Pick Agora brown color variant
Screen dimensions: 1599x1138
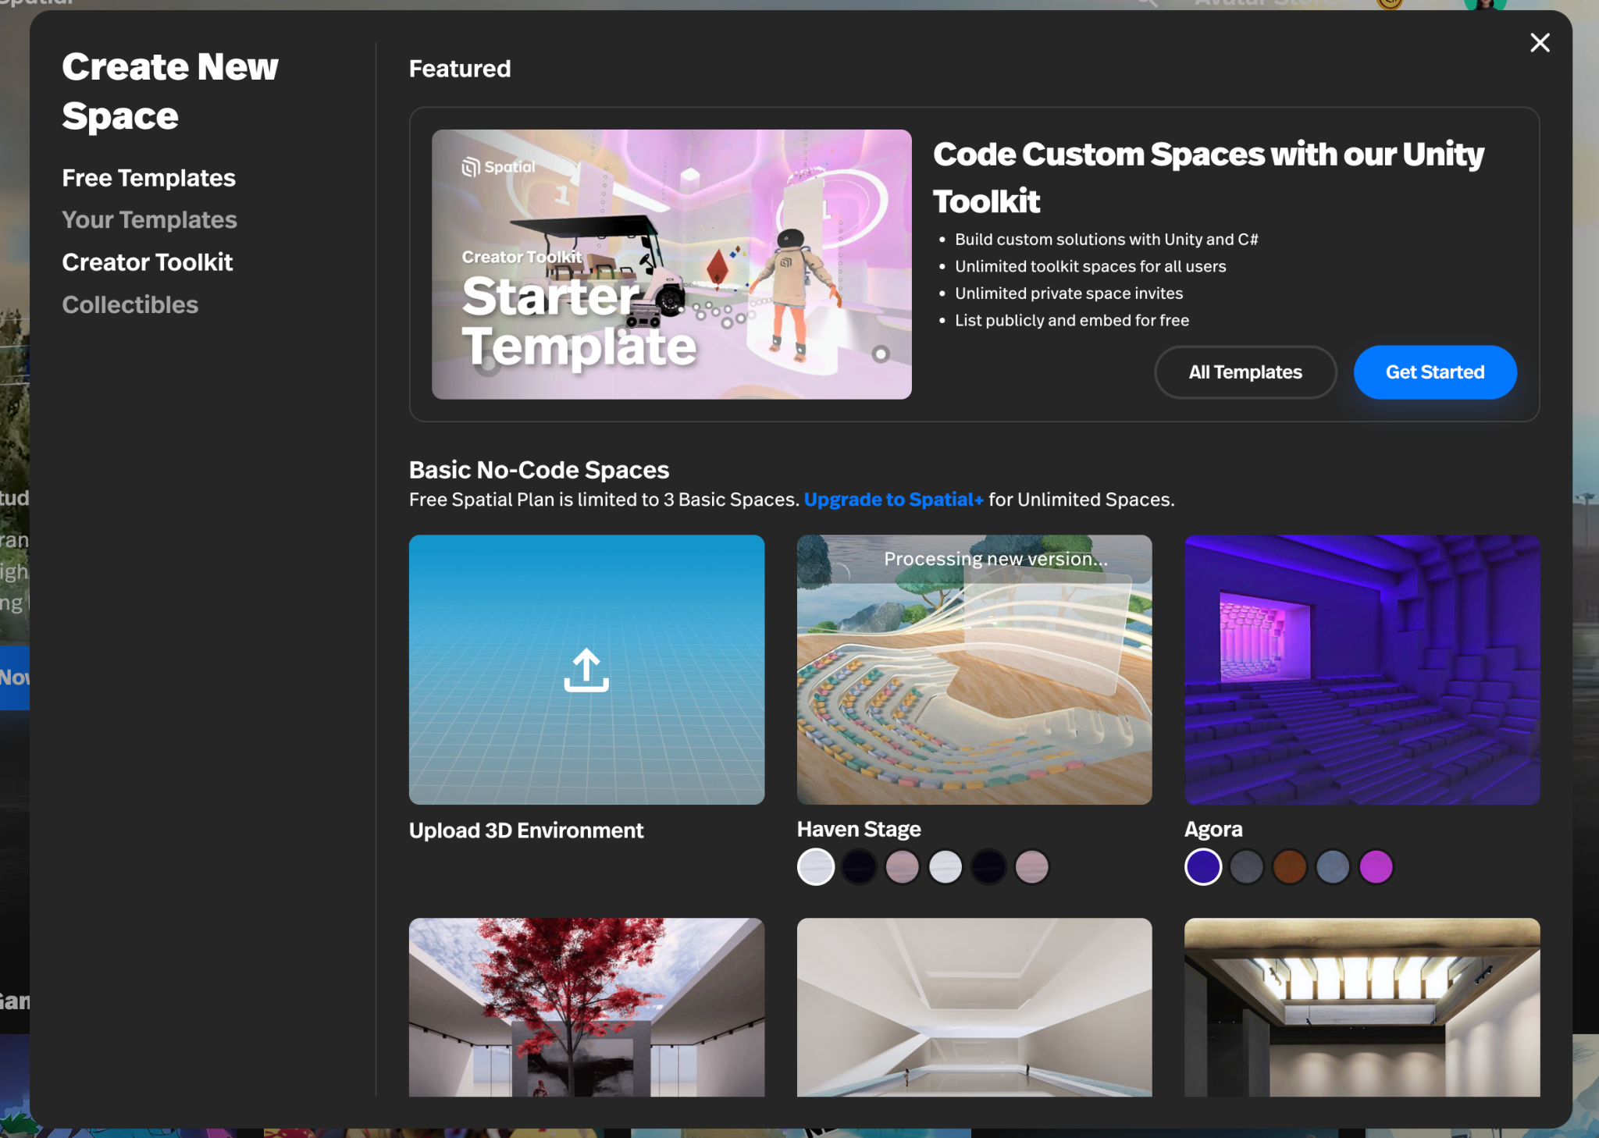click(1290, 867)
